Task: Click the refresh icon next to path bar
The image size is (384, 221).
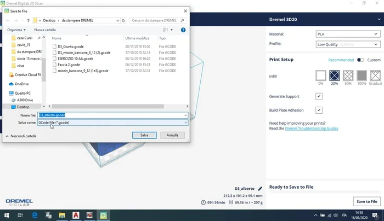Action: coord(124,20)
